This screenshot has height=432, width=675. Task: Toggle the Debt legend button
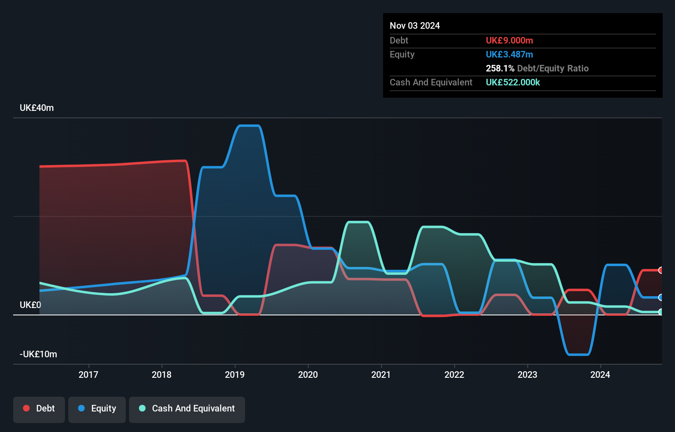pyautogui.click(x=39, y=409)
